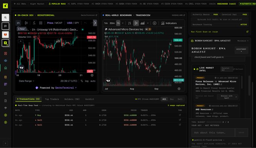Open TradingView chart style dropdown chevron
The image size is (256, 148).
[x=148, y=23]
